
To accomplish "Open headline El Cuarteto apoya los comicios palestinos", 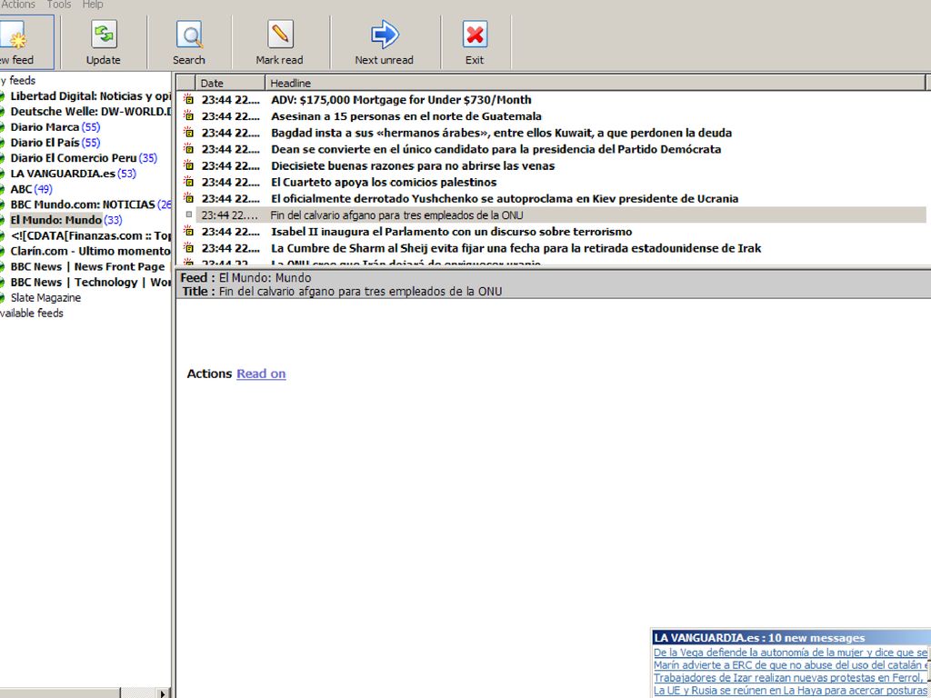I will click(x=385, y=182).
